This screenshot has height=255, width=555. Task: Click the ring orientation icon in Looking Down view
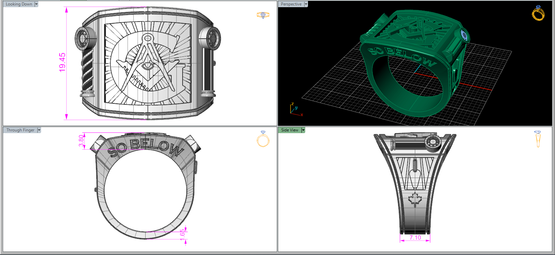click(x=263, y=15)
